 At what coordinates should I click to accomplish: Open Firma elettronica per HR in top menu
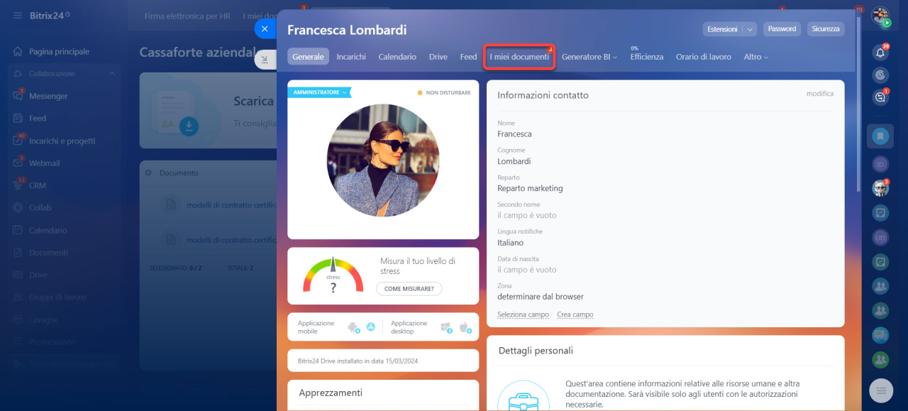click(x=187, y=16)
